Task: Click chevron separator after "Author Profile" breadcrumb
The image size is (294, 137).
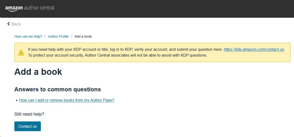Action: click(x=71, y=36)
